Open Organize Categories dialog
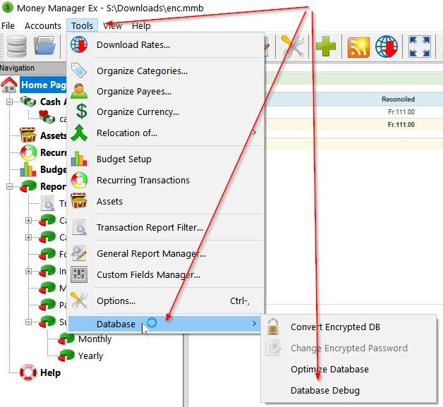The image size is (443, 407). (x=142, y=71)
